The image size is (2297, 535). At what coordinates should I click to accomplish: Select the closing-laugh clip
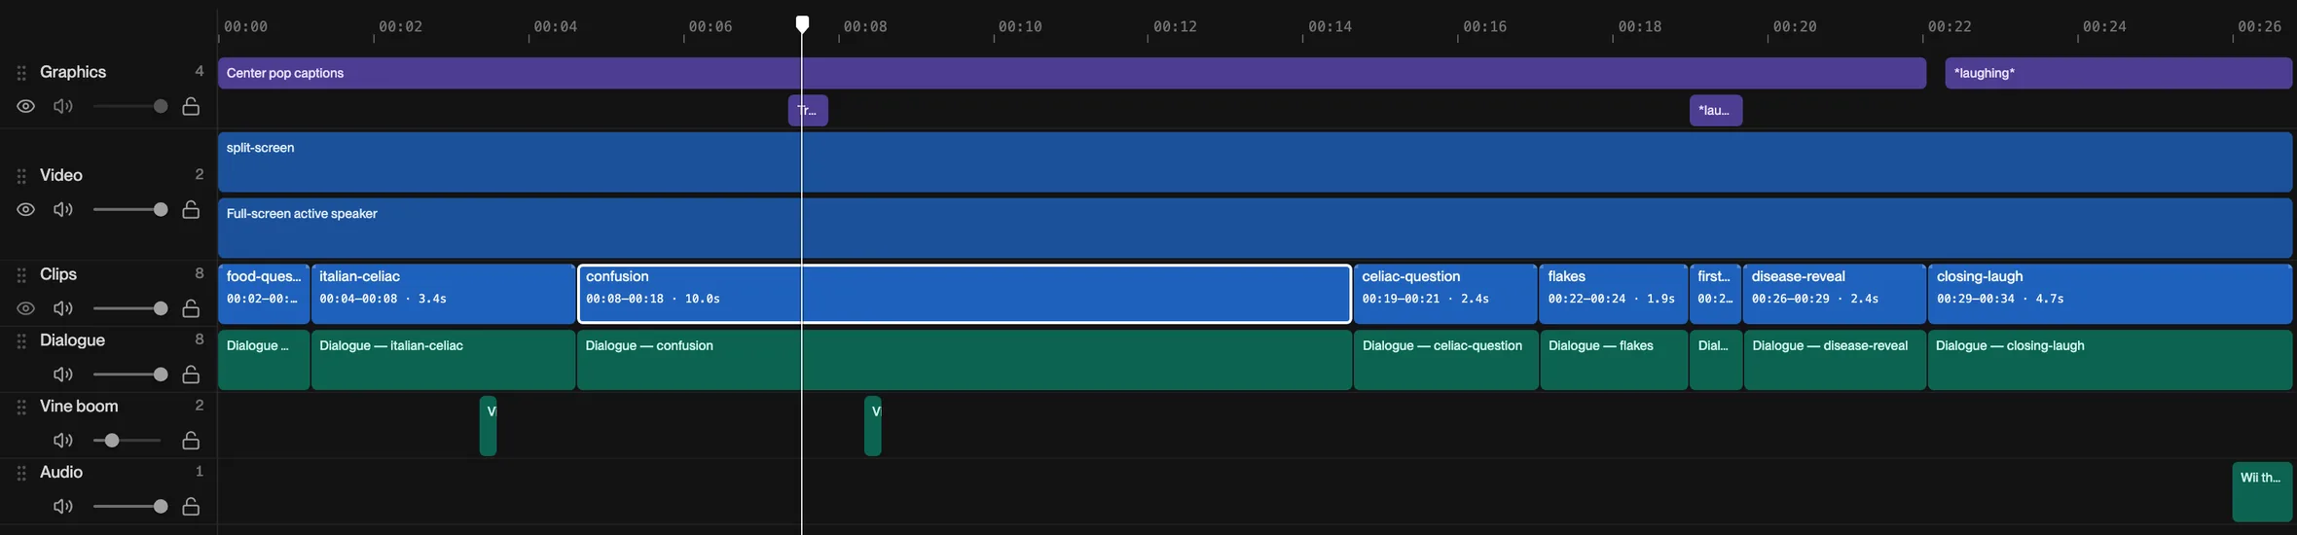(2110, 294)
